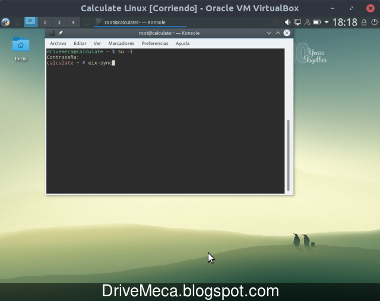This screenshot has height=301, width=380.
Task: Restore the VirtualBox VM window size
Action: [351, 8]
